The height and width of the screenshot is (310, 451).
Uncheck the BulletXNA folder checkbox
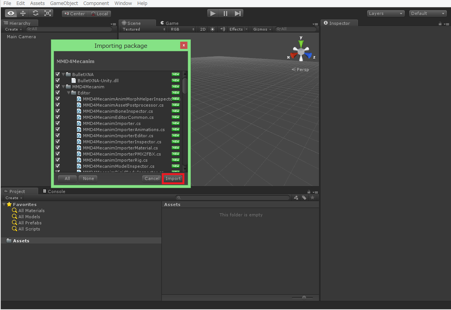[x=57, y=75]
